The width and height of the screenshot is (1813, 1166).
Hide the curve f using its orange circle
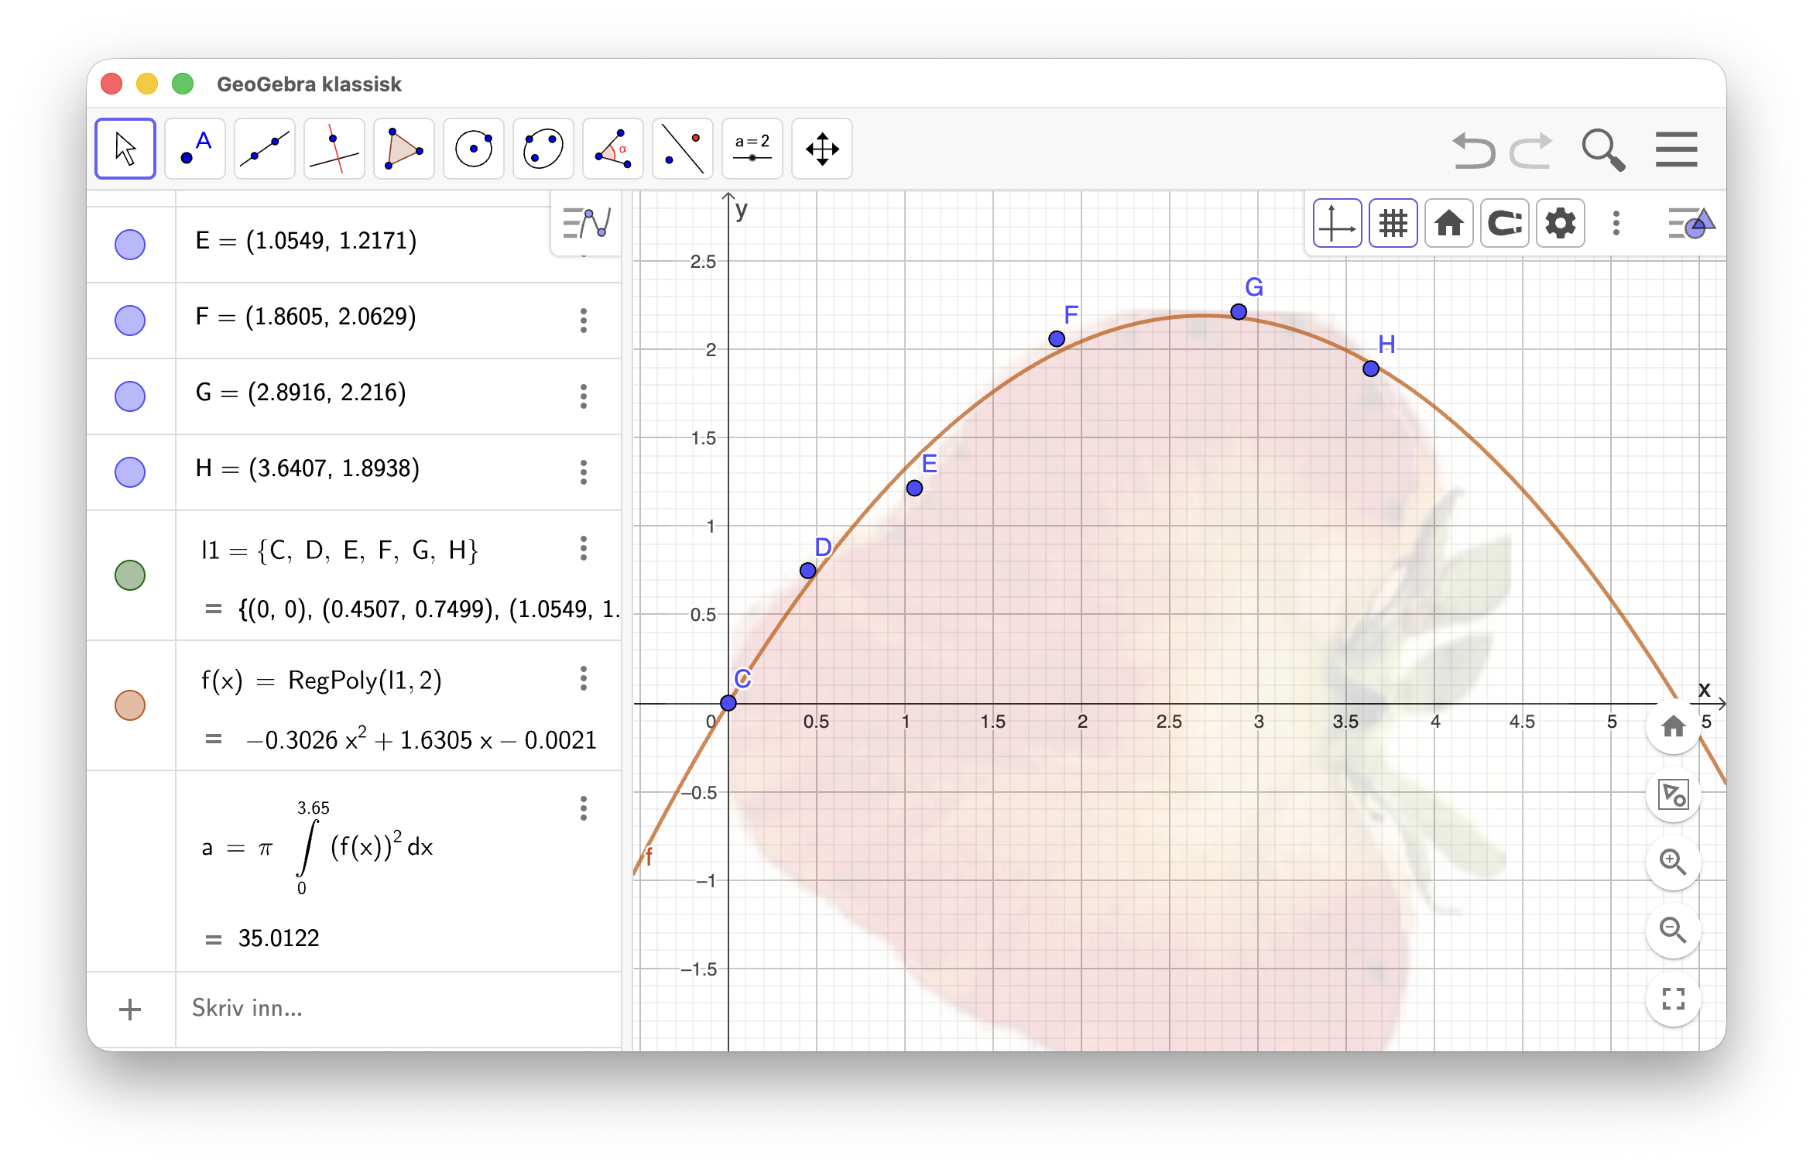(x=129, y=704)
